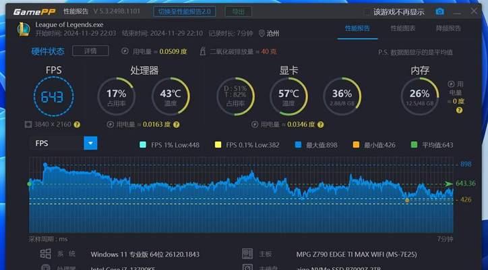The width and height of the screenshot is (488, 270).
Task: Click the minimum FPS point marker on chart
Action: tap(407, 200)
